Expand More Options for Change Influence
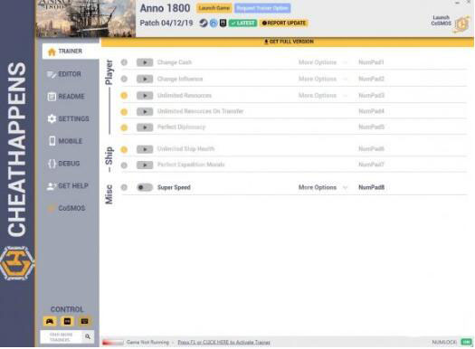Screen dimensions: 475x349 [x=323, y=79]
